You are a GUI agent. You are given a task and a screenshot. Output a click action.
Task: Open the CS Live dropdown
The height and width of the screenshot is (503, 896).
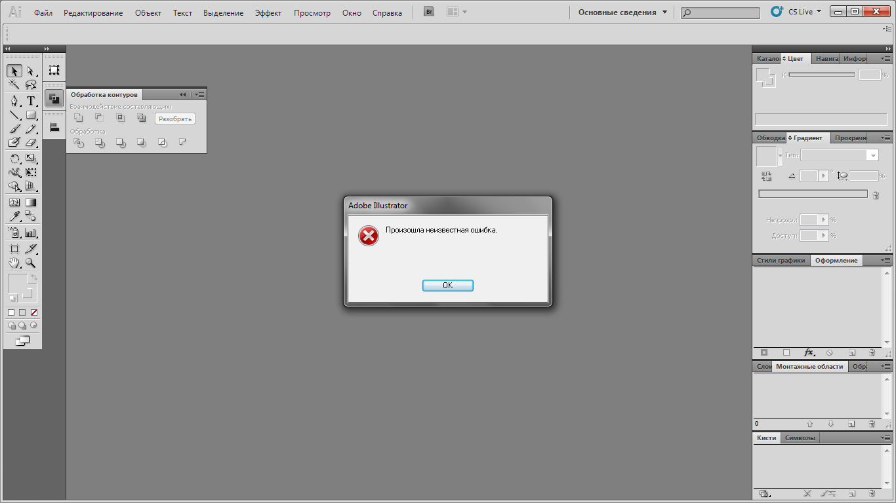(x=805, y=12)
